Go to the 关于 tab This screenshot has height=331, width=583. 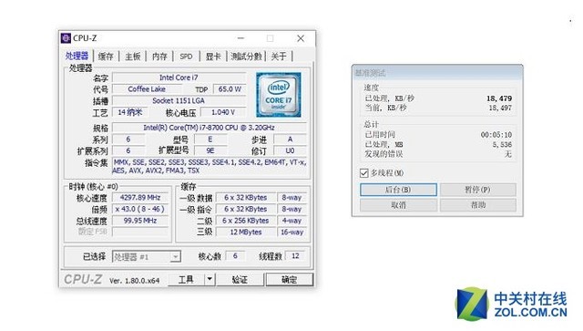pos(279,57)
